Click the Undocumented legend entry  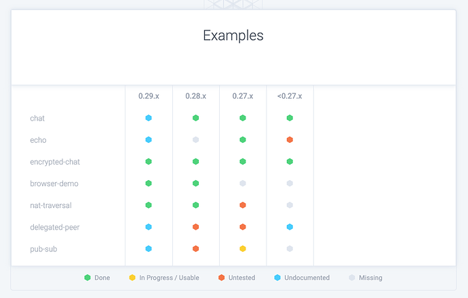coord(302,278)
